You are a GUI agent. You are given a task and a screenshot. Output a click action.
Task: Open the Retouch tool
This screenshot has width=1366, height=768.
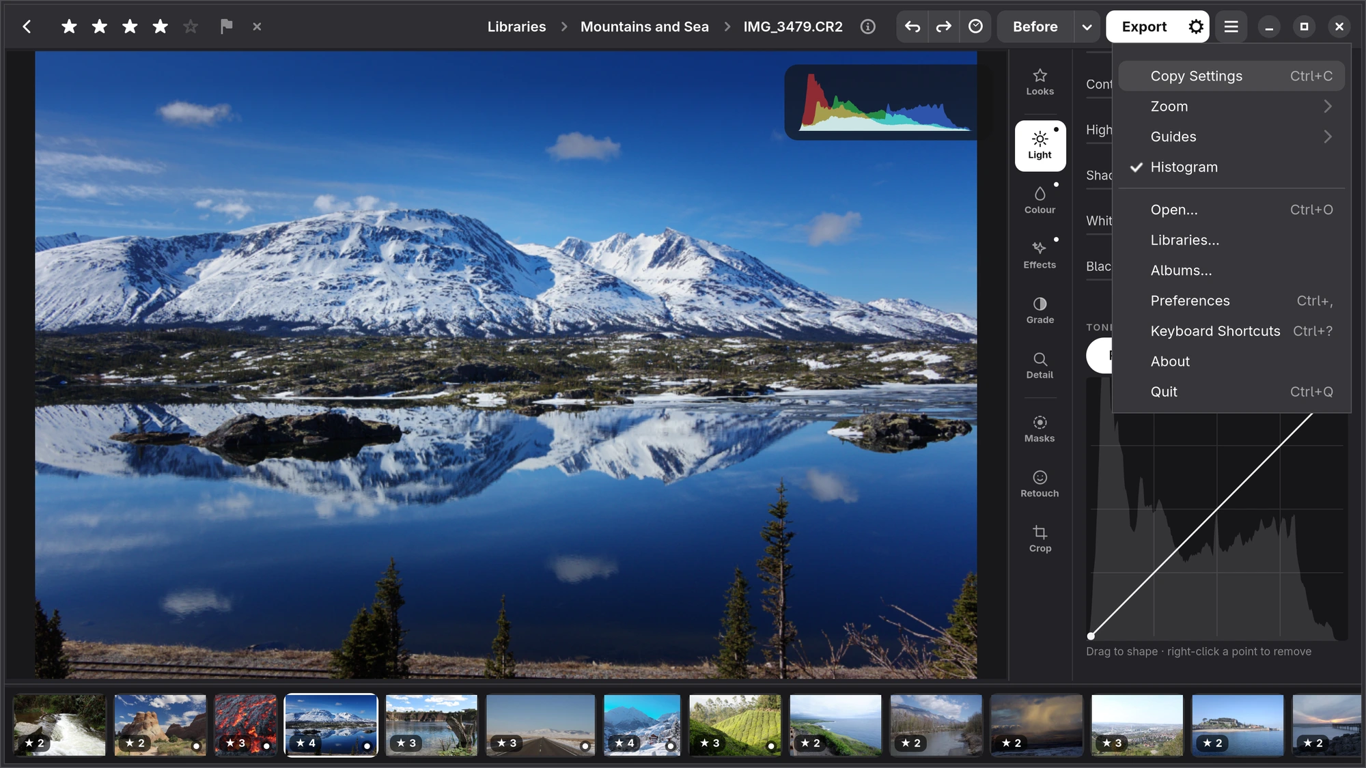[x=1040, y=484]
